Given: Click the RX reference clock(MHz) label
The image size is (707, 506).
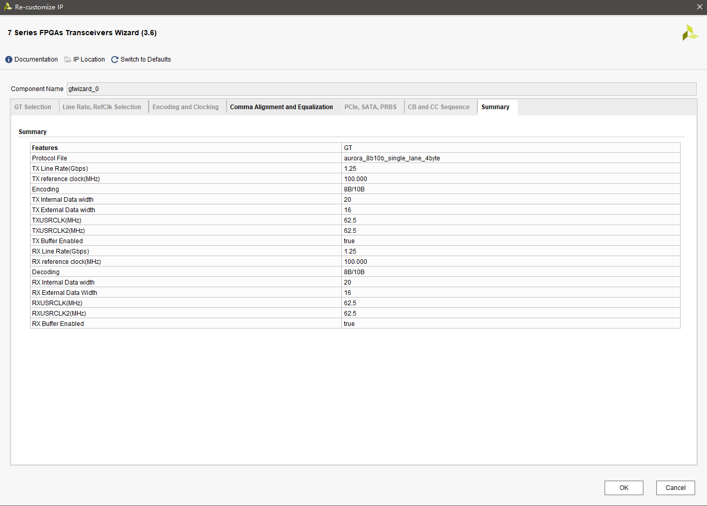Looking at the screenshot, I should click(x=67, y=262).
